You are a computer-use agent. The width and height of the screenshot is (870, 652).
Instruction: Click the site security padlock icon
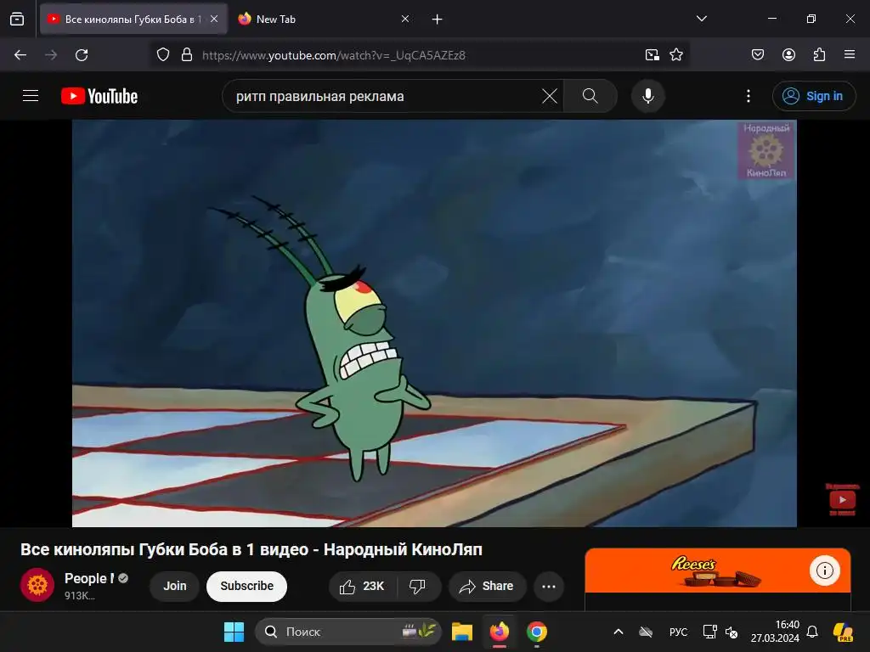(x=187, y=55)
